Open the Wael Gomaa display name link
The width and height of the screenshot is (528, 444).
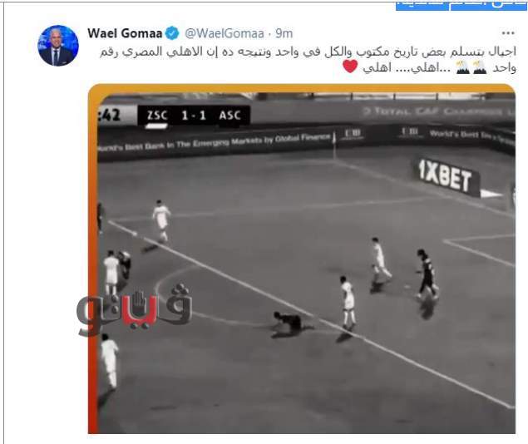tap(125, 33)
